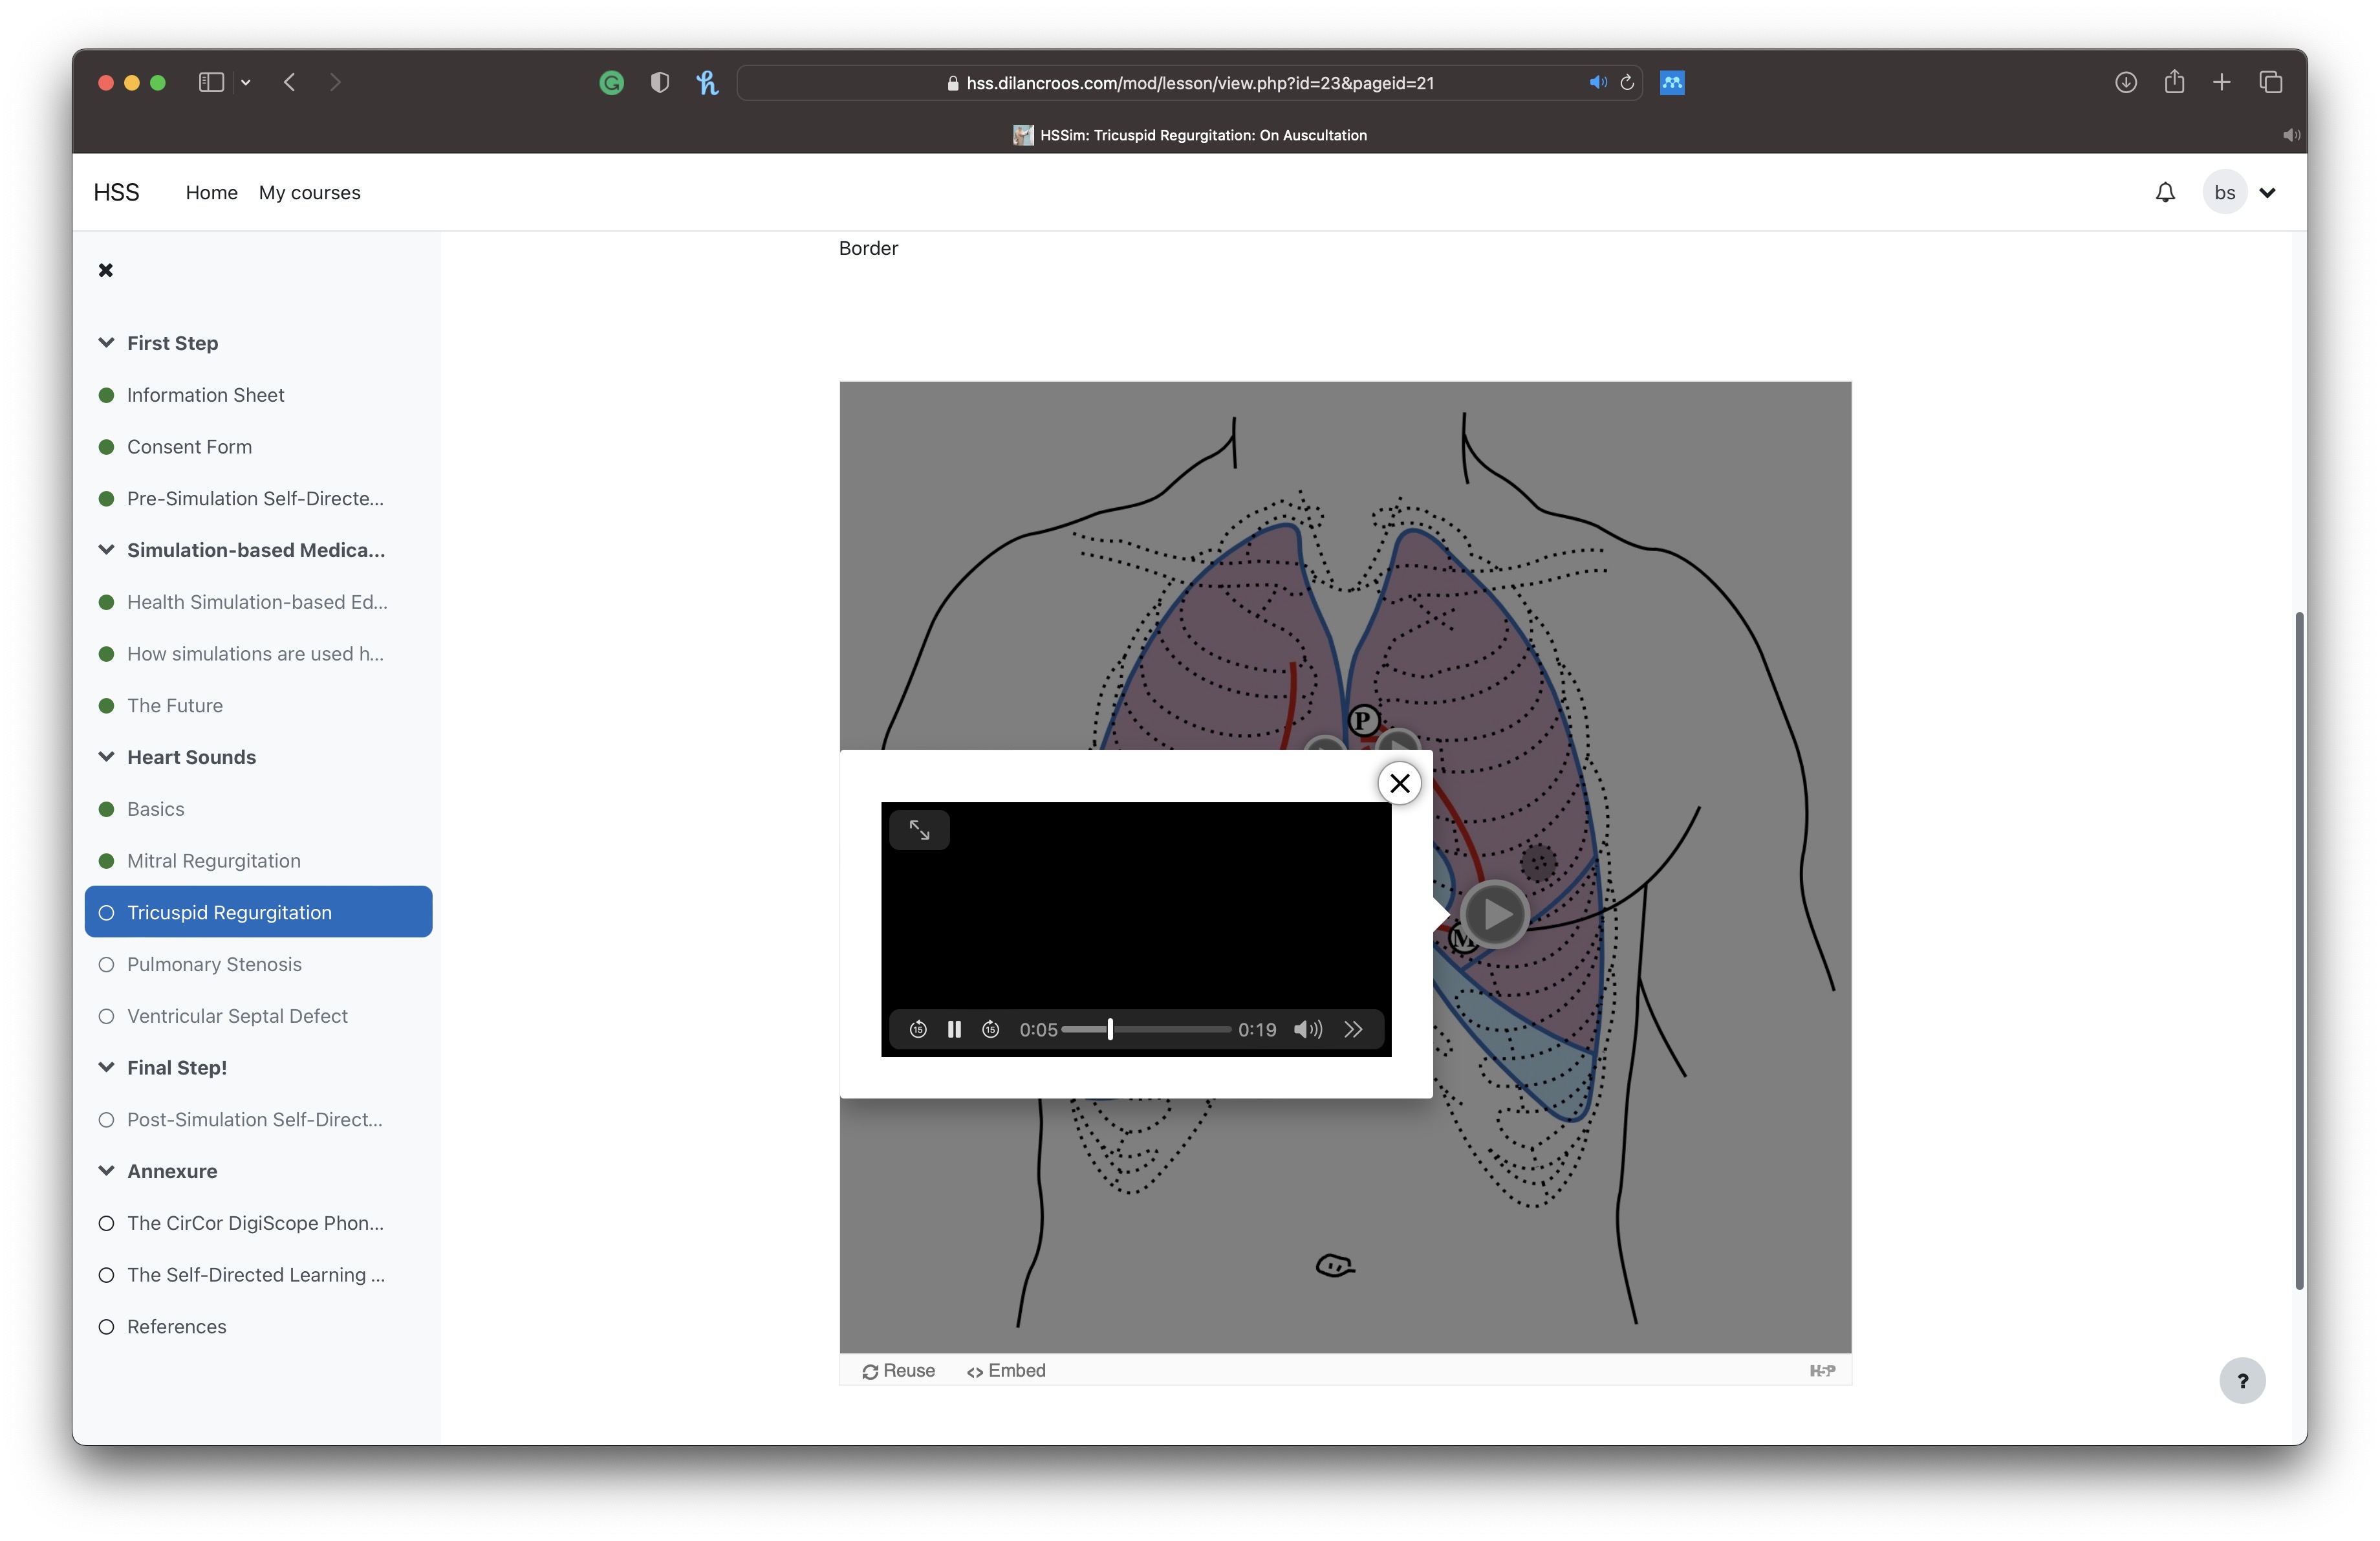Expand the audio player to fullscreen

(x=919, y=829)
